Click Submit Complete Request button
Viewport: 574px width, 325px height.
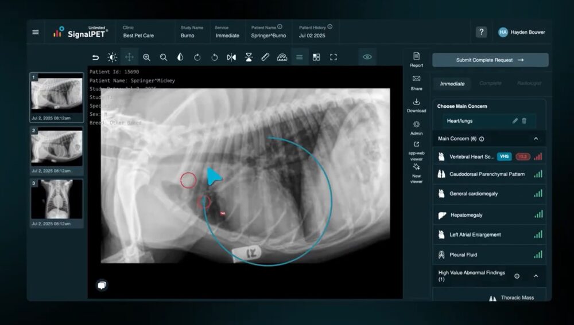pos(490,60)
